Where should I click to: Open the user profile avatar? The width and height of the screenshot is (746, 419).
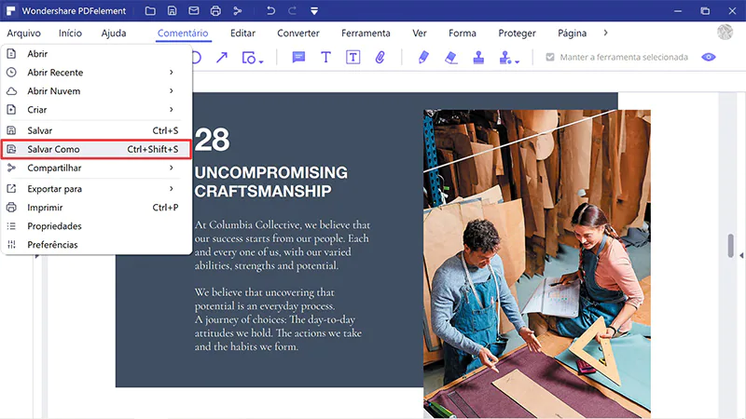tap(725, 33)
